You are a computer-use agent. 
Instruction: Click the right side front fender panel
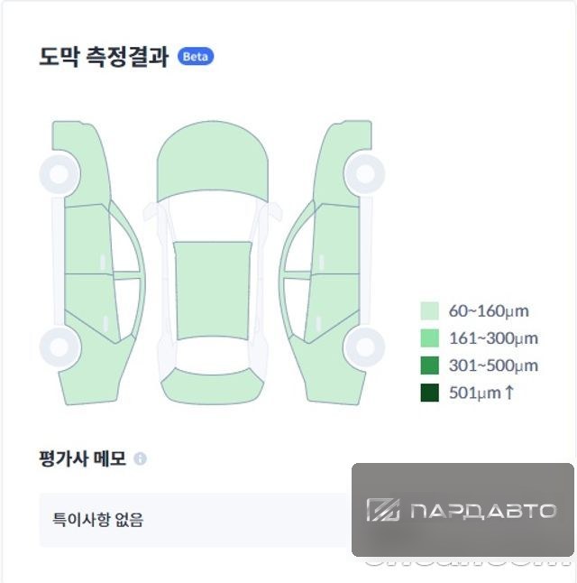(x=340, y=163)
